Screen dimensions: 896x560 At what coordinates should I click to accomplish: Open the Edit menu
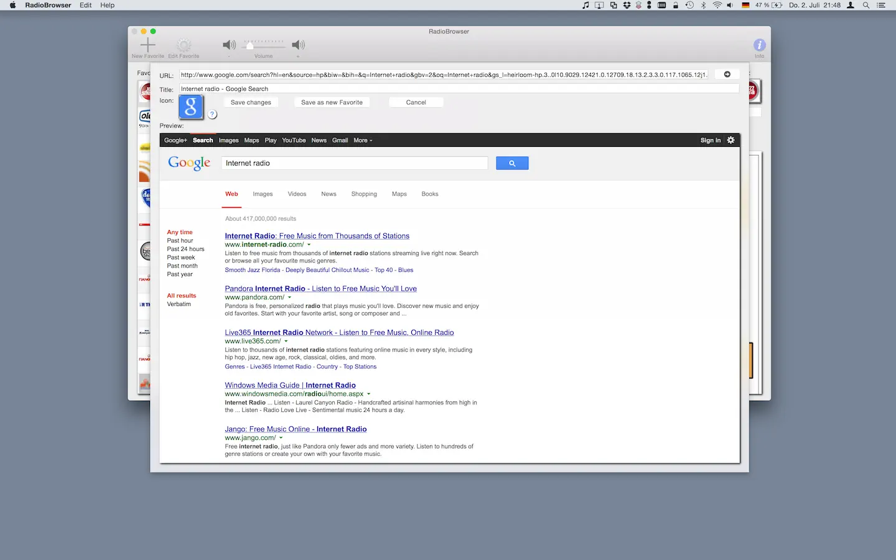pos(86,5)
